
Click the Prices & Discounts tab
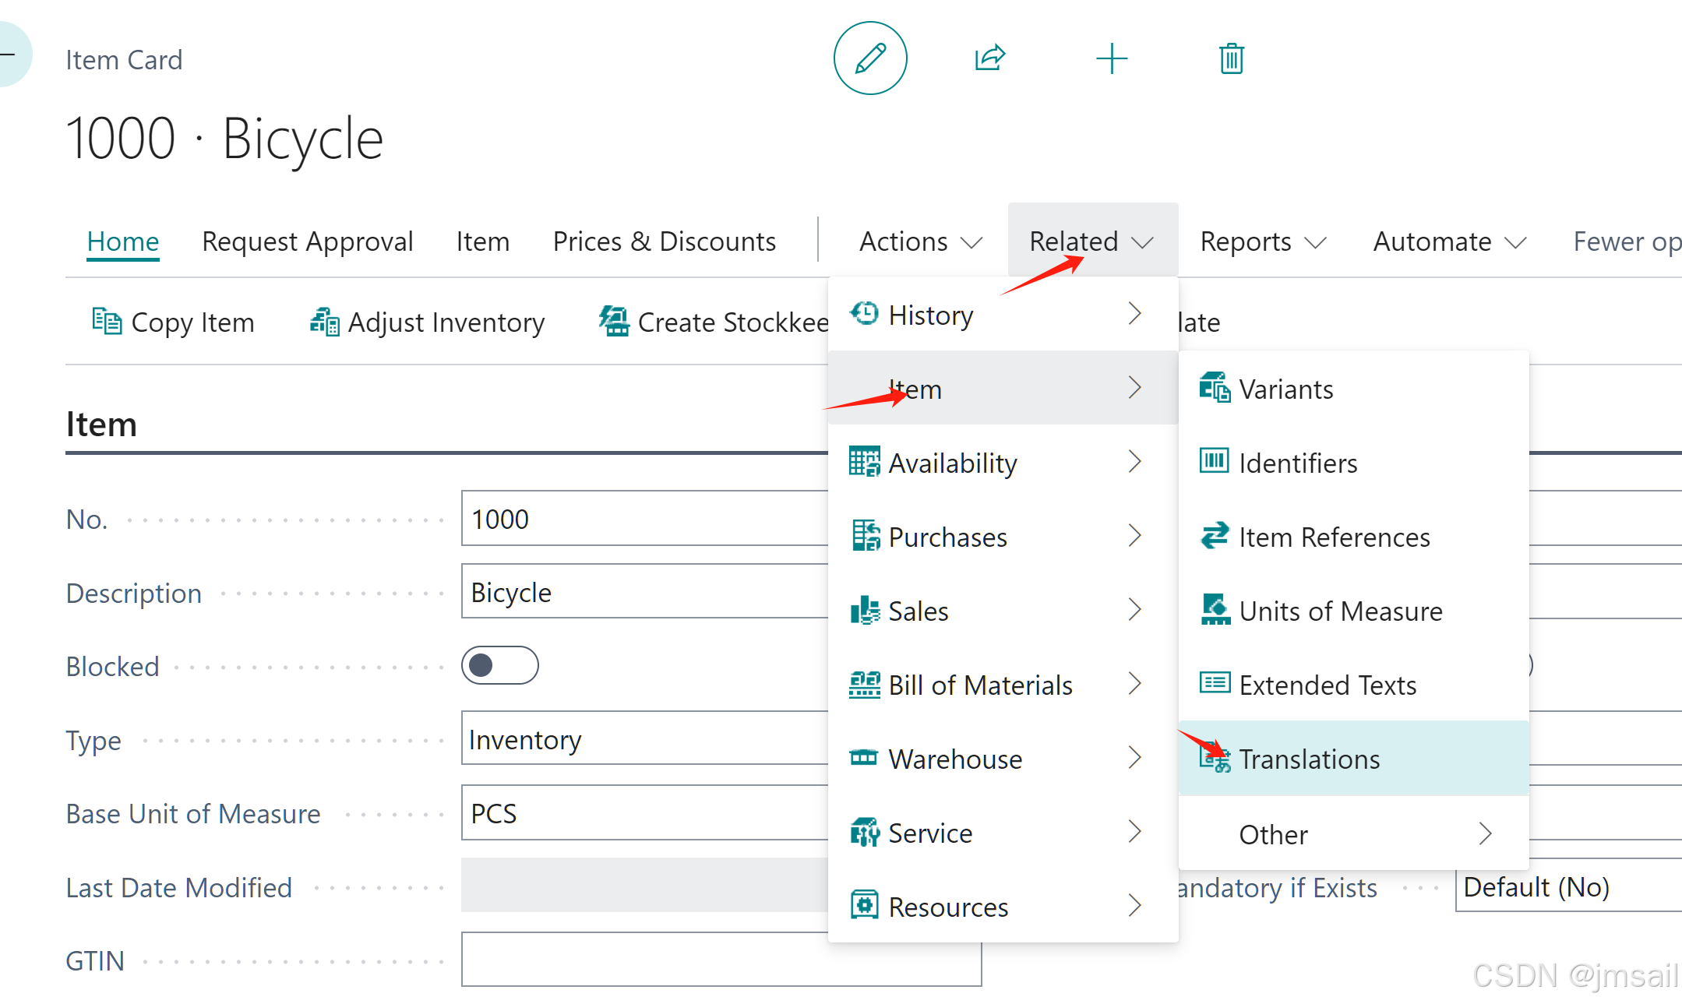click(x=664, y=241)
